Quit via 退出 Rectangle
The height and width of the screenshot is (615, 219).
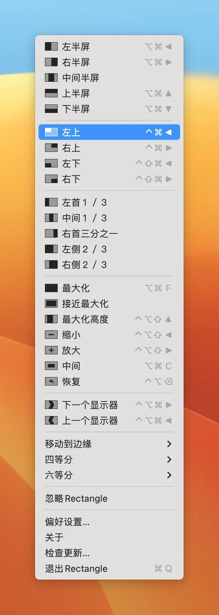76,568
